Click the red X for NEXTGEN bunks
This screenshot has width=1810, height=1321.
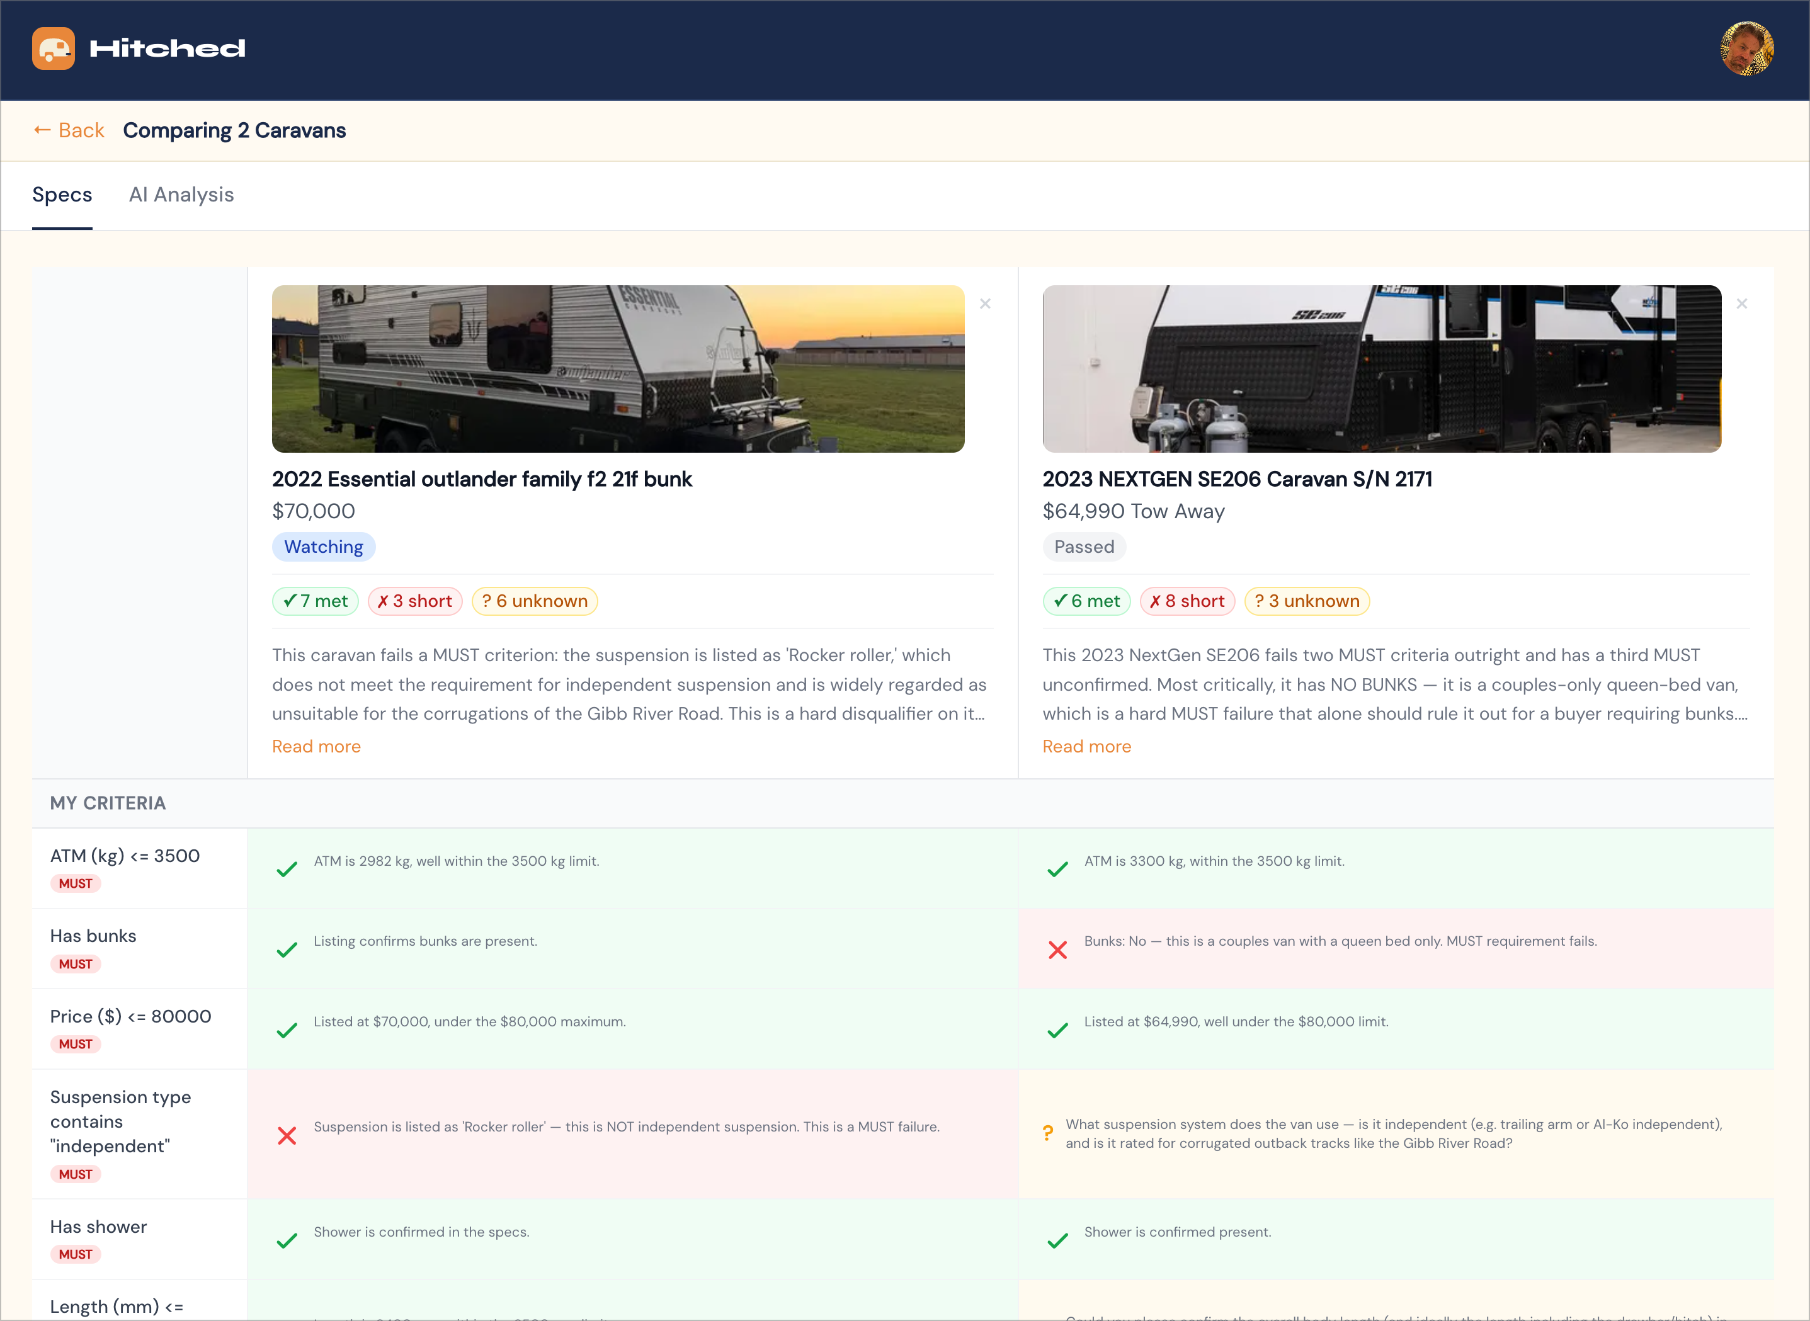1057,950
